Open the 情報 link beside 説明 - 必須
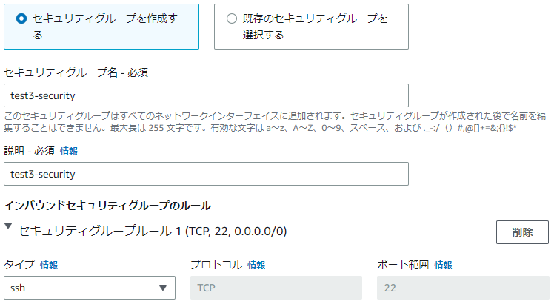 point(68,151)
